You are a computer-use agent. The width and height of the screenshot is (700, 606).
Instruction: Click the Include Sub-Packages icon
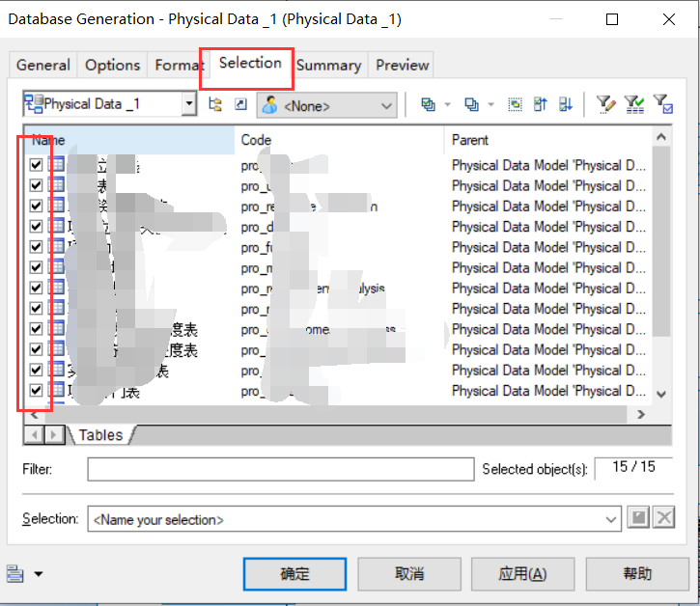tap(215, 105)
